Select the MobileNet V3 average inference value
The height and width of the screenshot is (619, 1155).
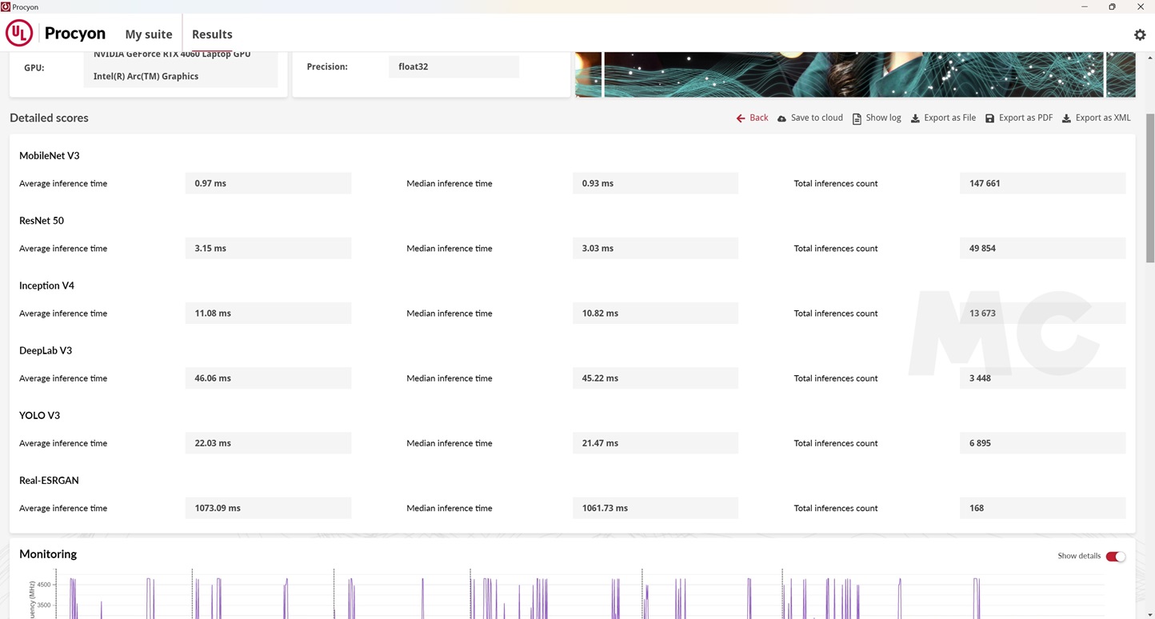(268, 183)
